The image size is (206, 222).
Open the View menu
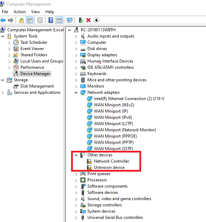point(35,12)
